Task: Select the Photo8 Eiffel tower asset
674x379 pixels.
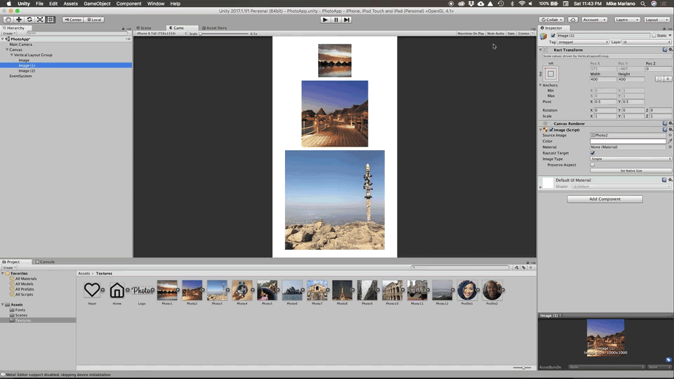Action: pyautogui.click(x=342, y=292)
